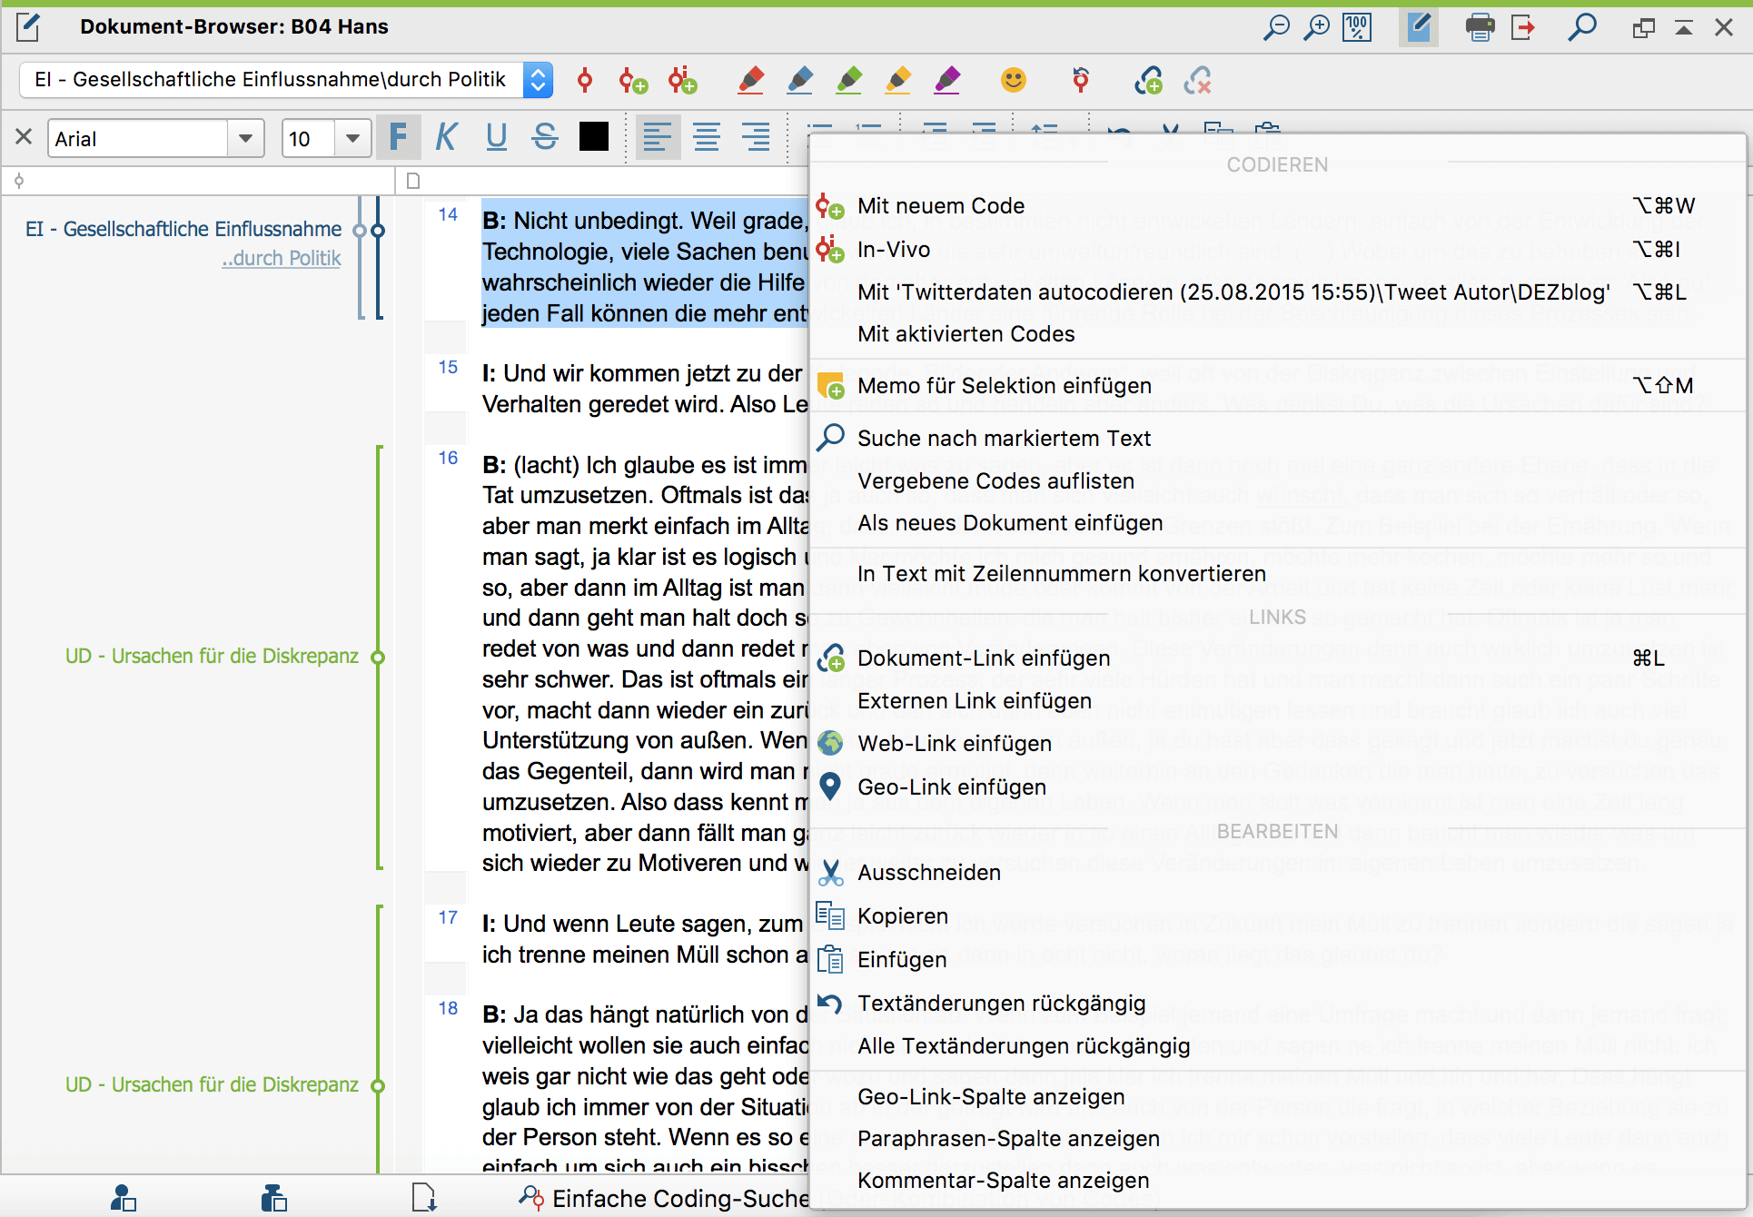Toggle edit mode off
This screenshot has height=1217, width=1753.
pos(1418,27)
